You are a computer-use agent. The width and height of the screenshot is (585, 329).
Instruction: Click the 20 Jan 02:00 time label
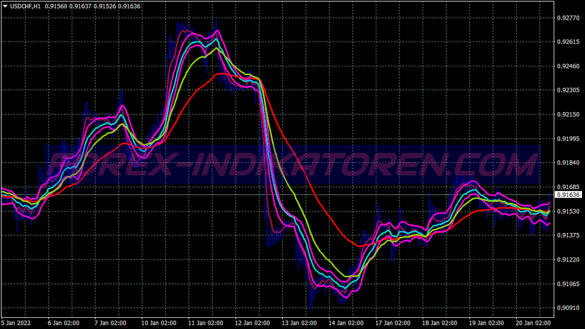tap(533, 323)
